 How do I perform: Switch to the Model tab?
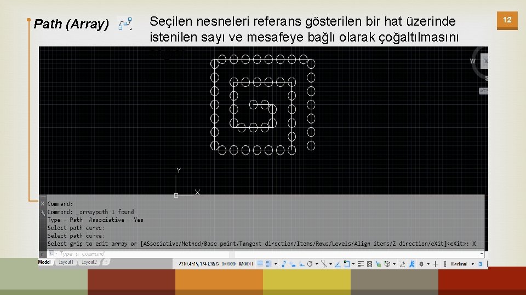coord(44,262)
